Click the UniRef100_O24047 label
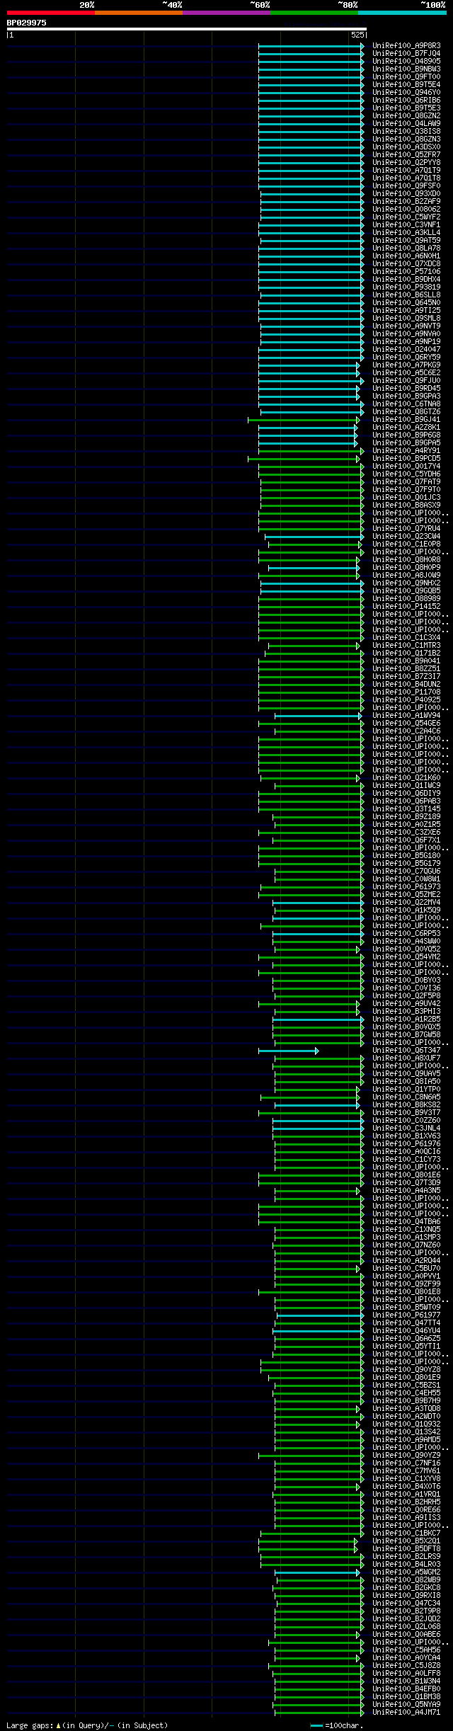This screenshot has width=453, height=1731. pos(406,350)
